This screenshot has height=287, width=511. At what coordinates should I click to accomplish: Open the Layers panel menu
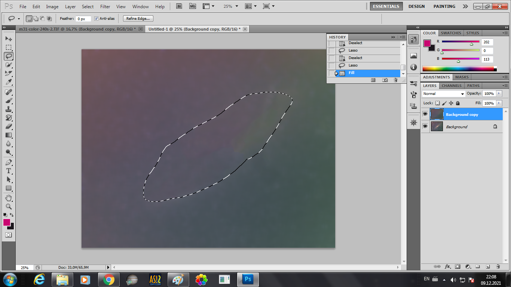(x=505, y=86)
